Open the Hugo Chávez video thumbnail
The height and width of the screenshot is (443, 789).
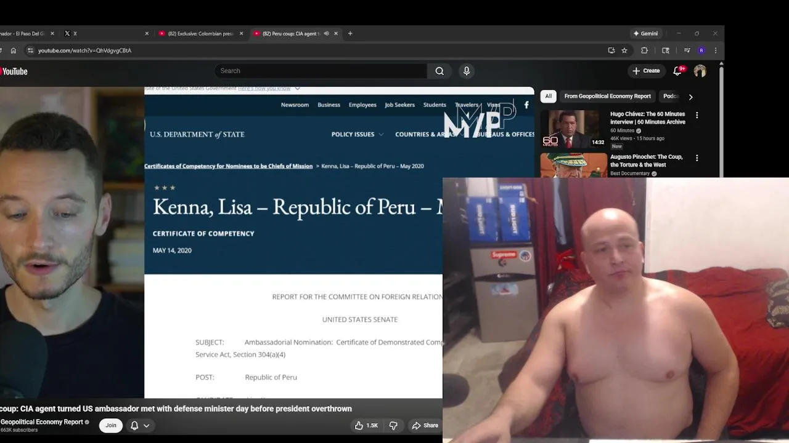click(574, 129)
